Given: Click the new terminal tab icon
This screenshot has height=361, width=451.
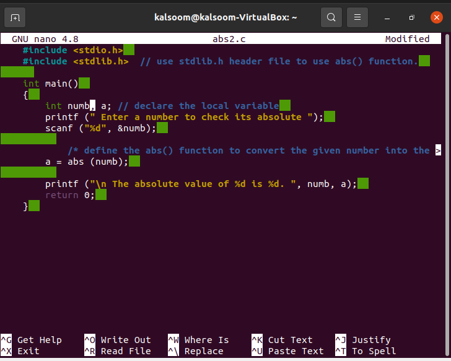Looking at the screenshot, I should [x=15, y=17].
